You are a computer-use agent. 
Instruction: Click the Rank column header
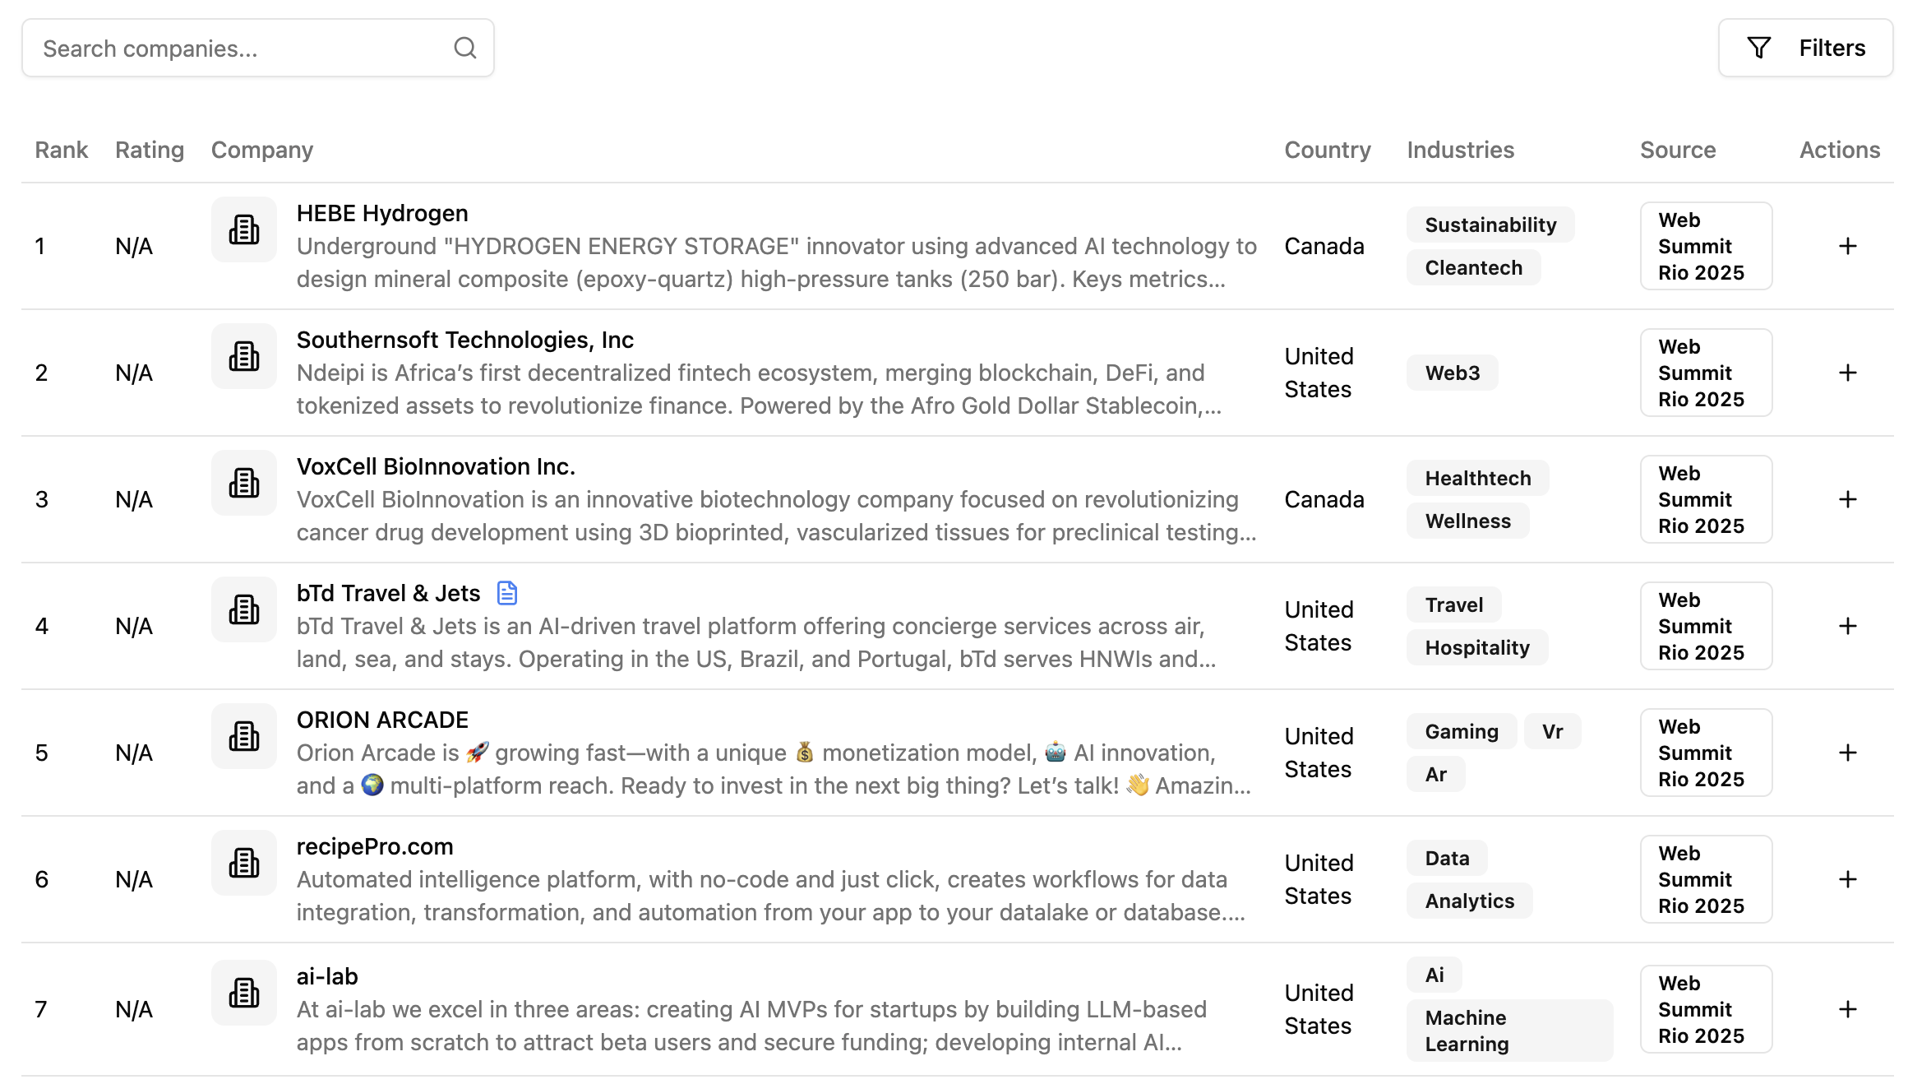[61, 150]
